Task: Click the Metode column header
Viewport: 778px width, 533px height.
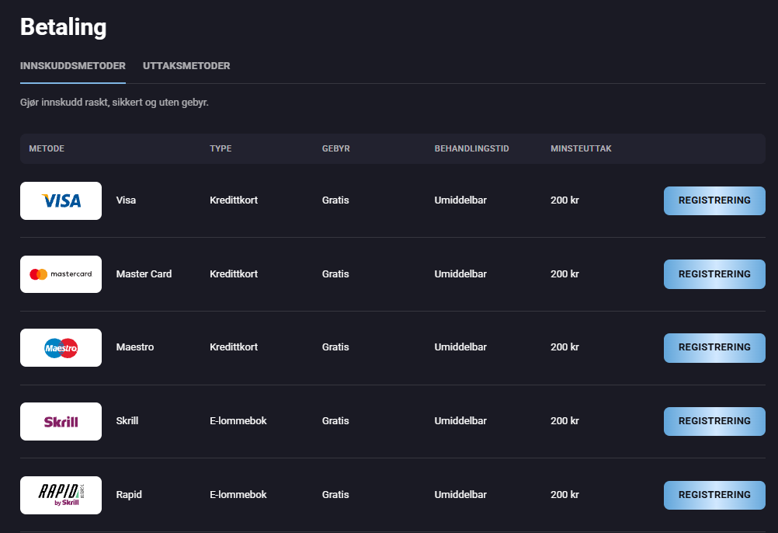Action: click(47, 148)
